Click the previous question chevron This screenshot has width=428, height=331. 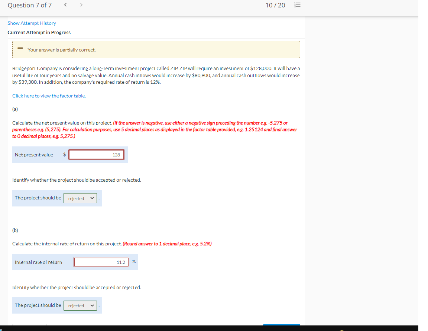pos(65,5)
